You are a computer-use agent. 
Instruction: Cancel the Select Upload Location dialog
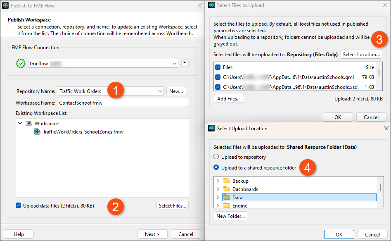tap(372, 234)
